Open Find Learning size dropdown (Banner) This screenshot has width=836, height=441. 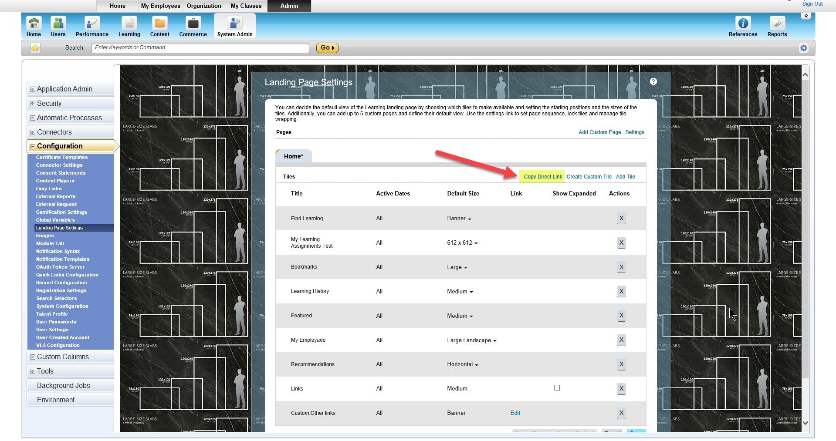(459, 219)
